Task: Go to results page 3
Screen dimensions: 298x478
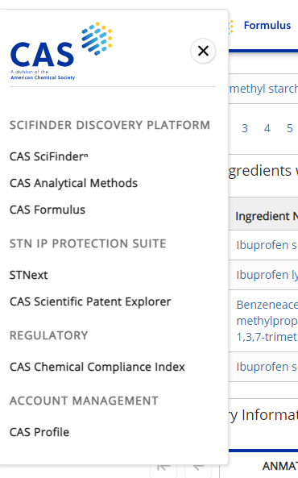Action: [x=245, y=128]
